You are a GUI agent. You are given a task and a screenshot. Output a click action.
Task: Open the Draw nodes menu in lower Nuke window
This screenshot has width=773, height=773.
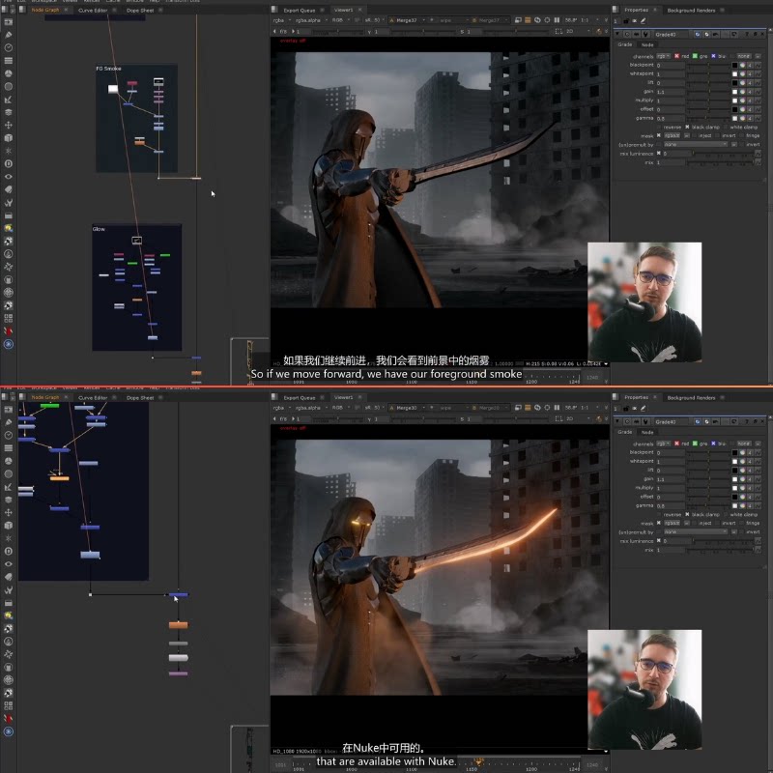coord(9,422)
